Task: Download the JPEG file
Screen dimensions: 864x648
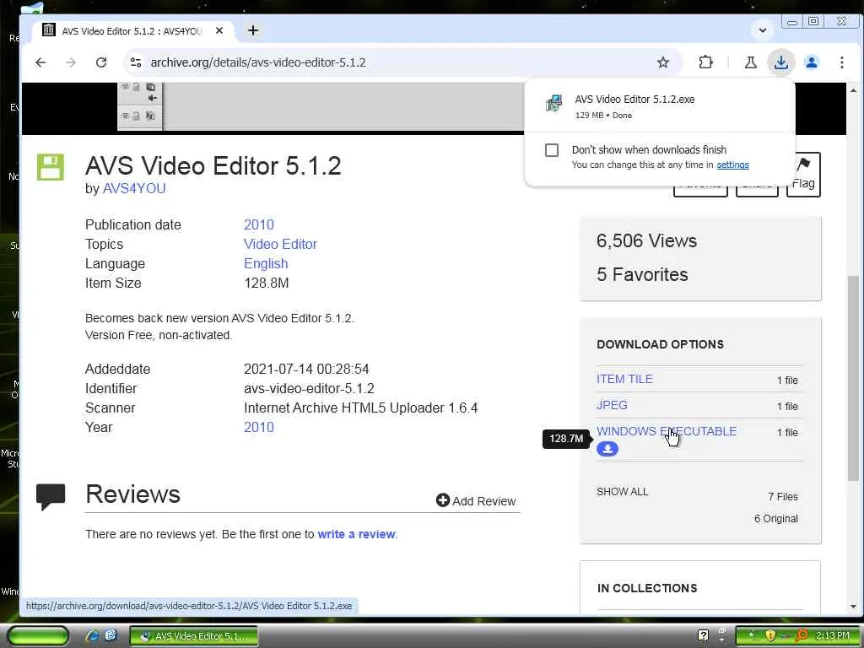Action: pyautogui.click(x=612, y=405)
